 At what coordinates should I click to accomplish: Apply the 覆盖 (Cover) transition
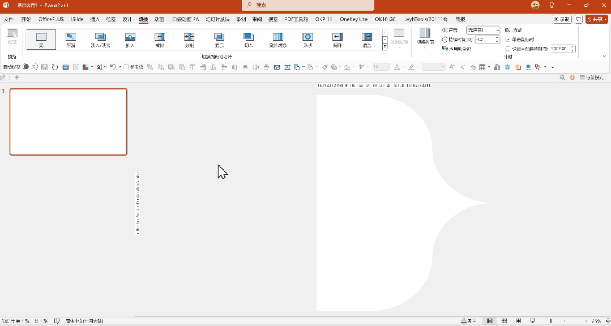pyautogui.click(x=367, y=40)
